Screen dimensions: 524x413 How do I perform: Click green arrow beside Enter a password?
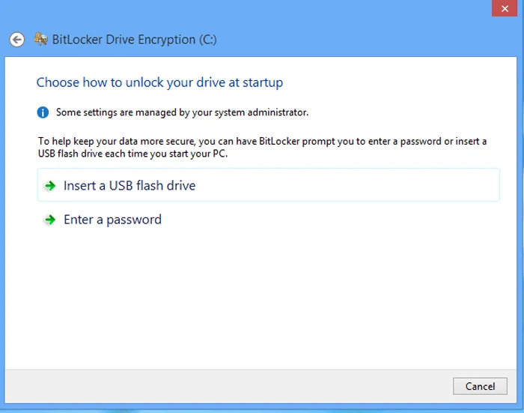(50, 220)
